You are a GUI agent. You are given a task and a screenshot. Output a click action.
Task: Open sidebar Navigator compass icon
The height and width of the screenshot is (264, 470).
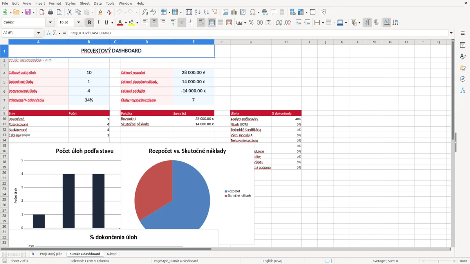tap(463, 79)
